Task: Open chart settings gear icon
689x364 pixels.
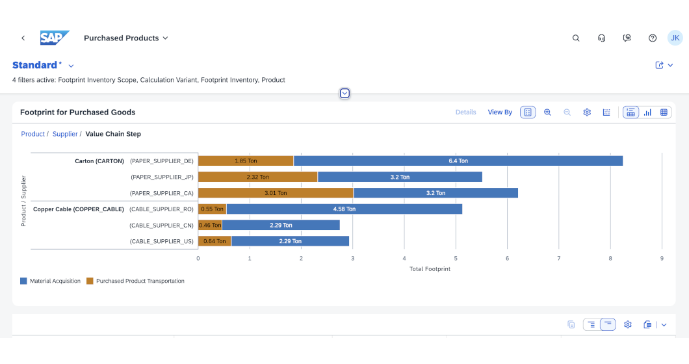Action: (587, 112)
